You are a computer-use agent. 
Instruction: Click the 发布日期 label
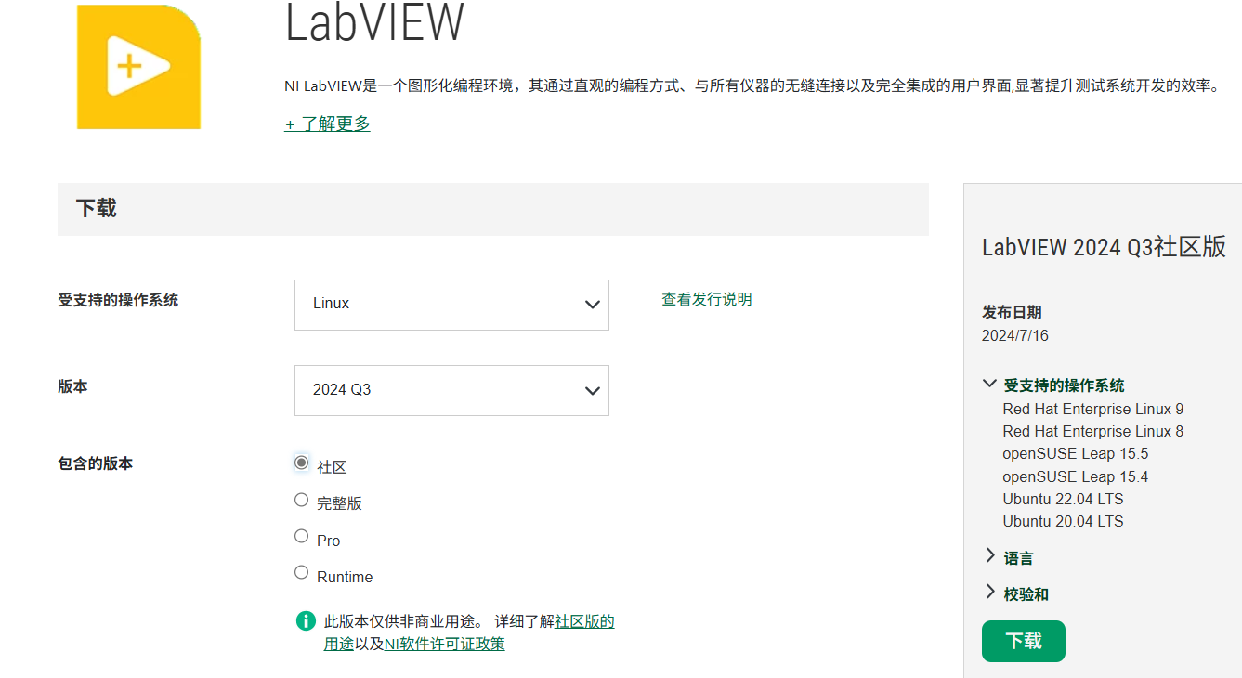(x=1012, y=312)
